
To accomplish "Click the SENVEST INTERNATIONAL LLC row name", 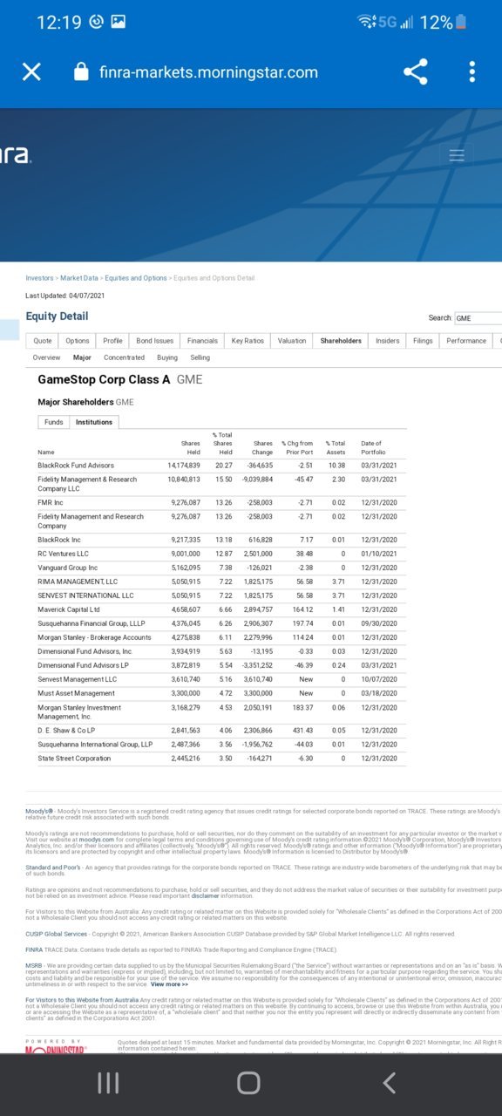I will 85,595.
